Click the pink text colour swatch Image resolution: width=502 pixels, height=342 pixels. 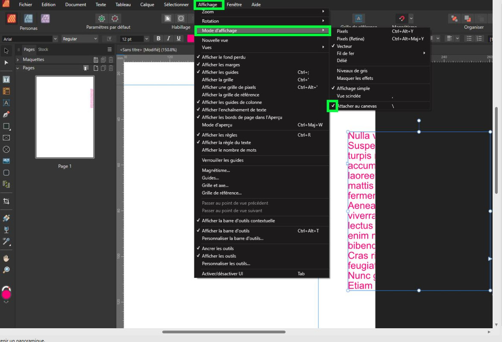point(191,38)
